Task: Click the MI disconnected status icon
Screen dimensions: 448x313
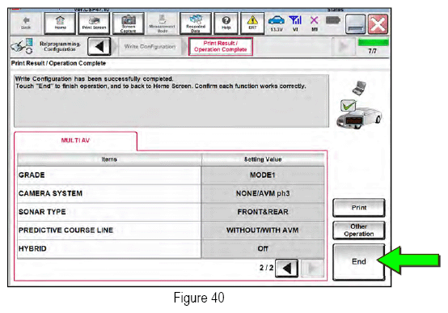Action: pyautogui.click(x=315, y=23)
